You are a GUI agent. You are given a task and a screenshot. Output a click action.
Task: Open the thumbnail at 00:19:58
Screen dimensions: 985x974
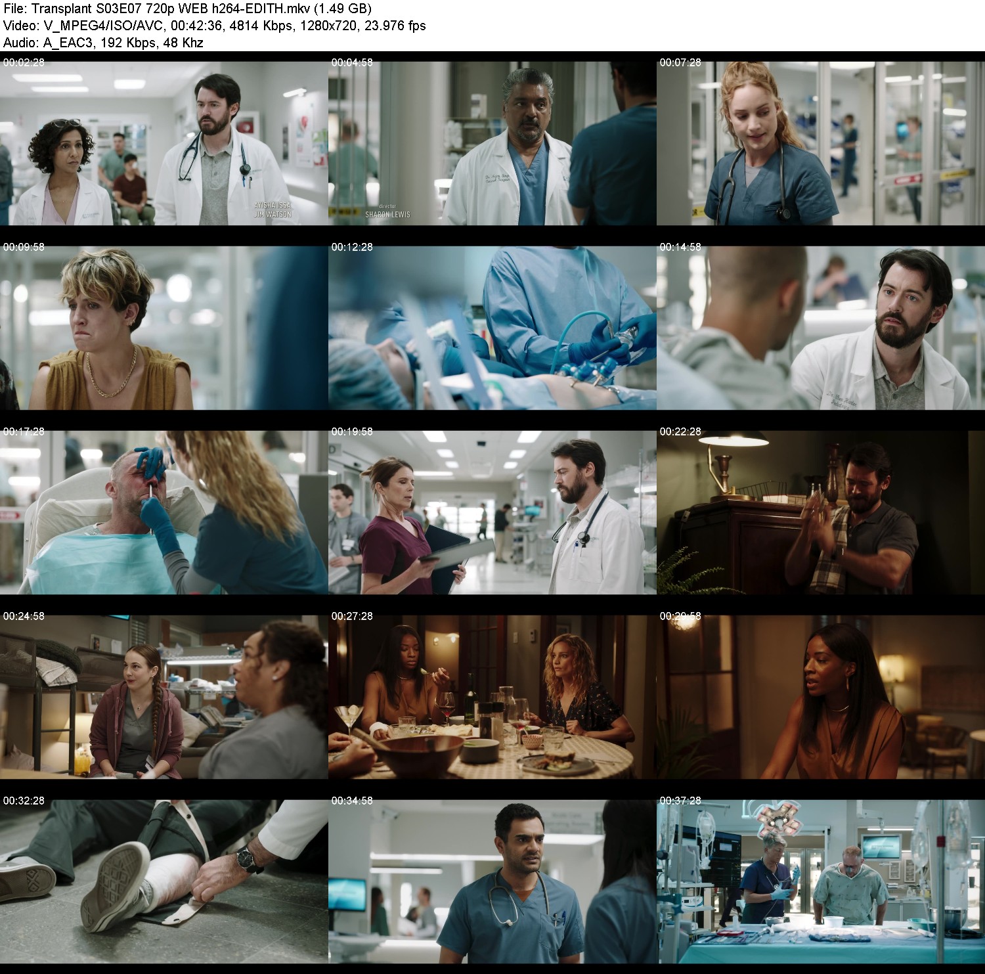pyautogui.click(x=492, y=512)
